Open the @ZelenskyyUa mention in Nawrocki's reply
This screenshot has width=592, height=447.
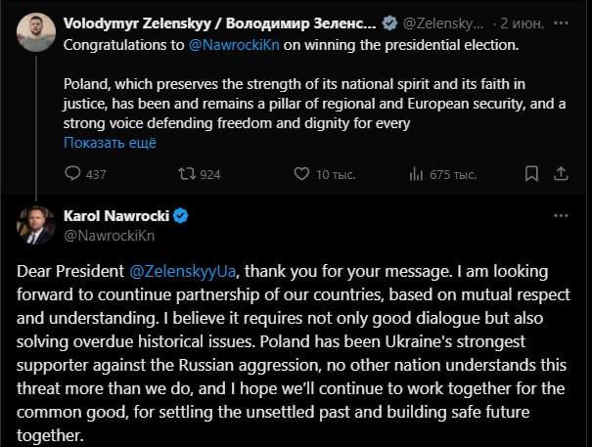tap(184, 271)
